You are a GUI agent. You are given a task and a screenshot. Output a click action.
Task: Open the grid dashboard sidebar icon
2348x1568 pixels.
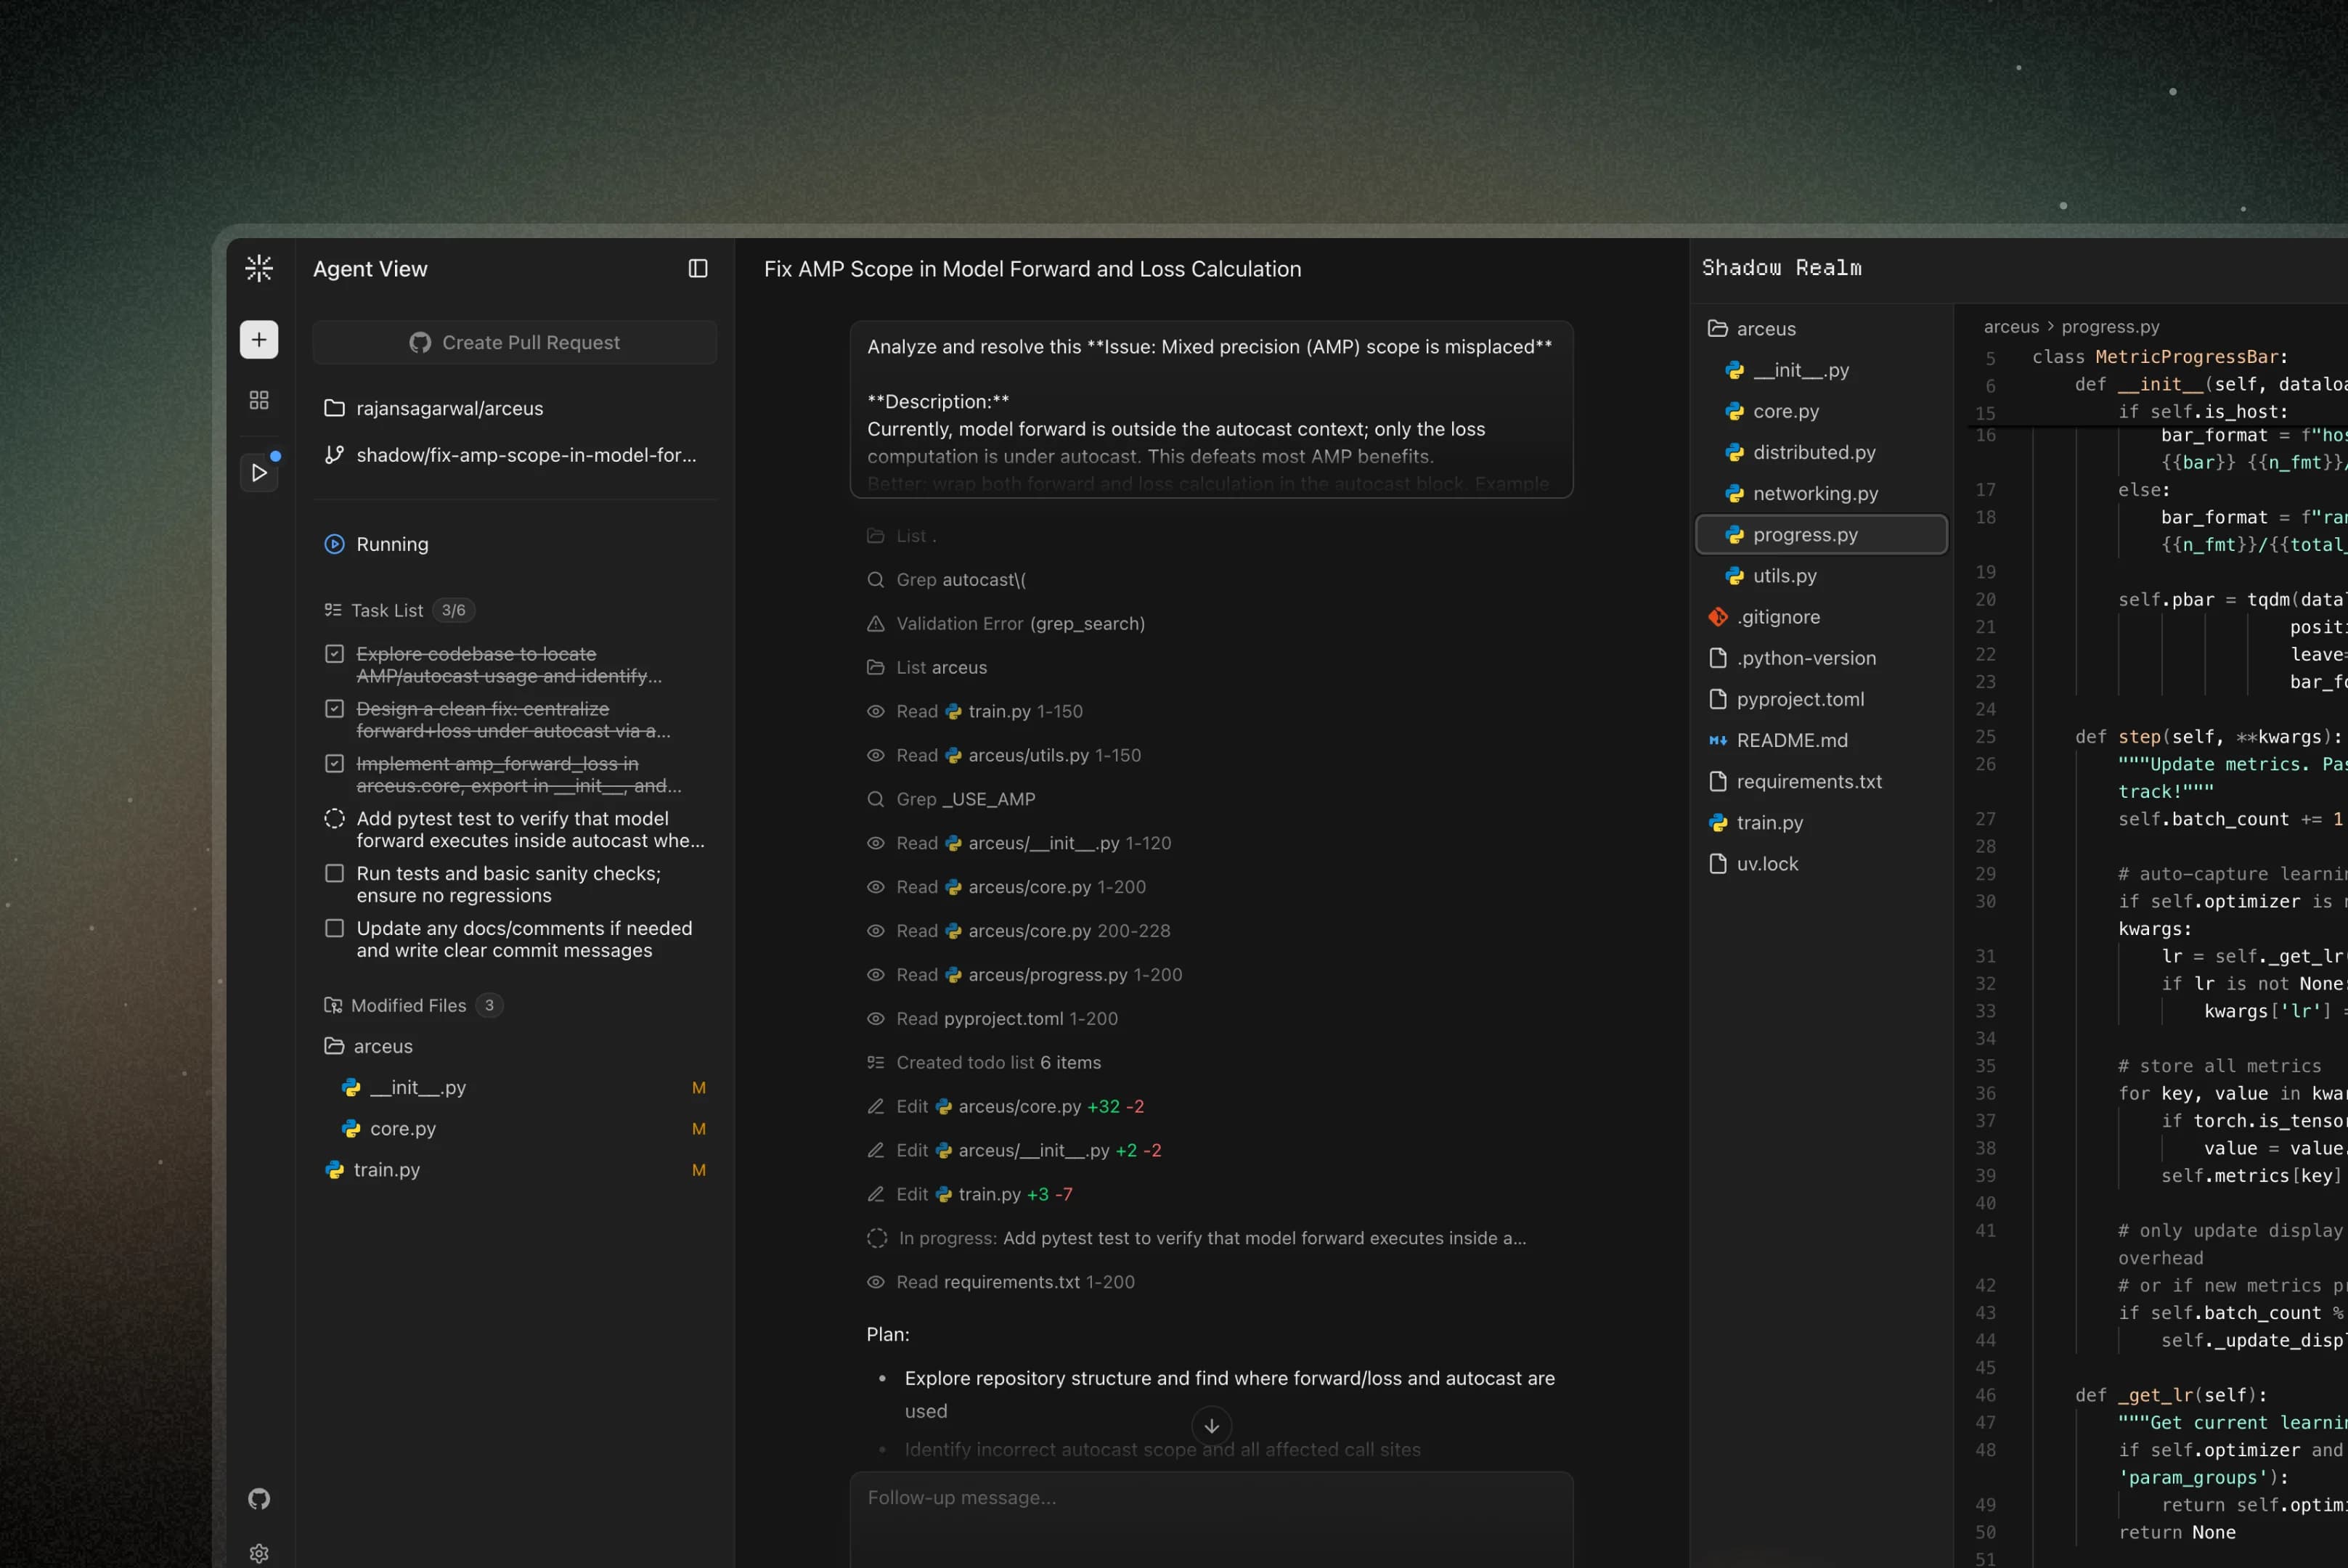click(x=259, y=400)
